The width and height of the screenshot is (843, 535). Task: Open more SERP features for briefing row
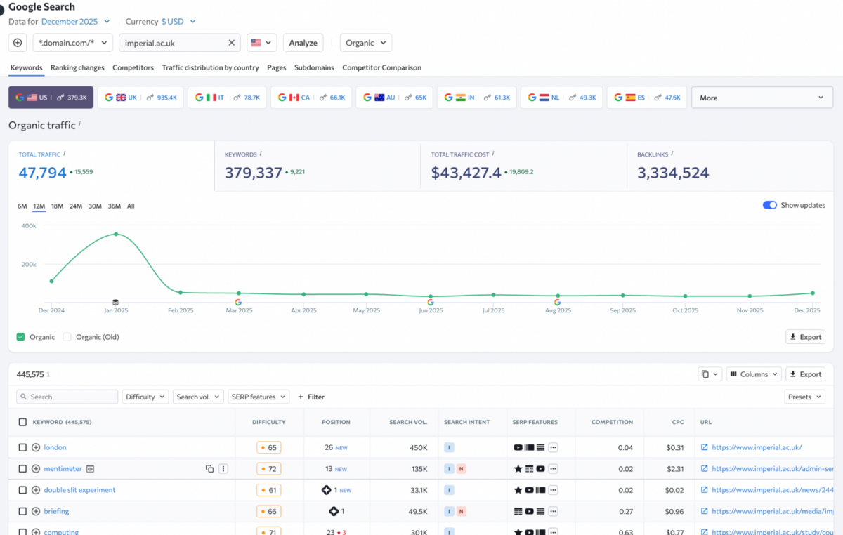click(553, 511)
